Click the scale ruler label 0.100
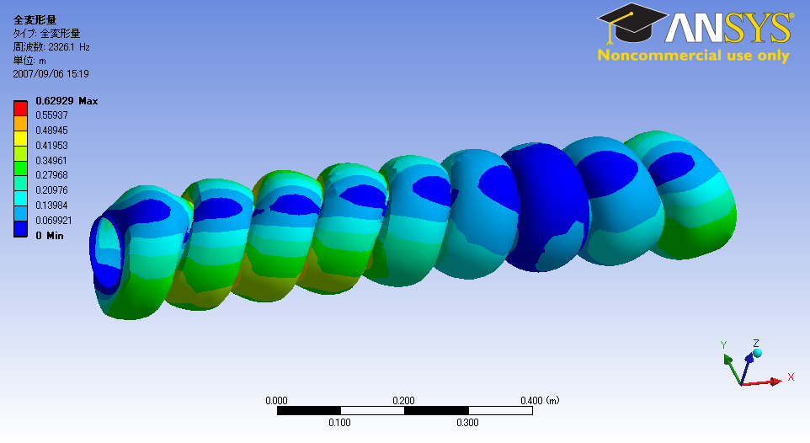810x443 pixels. click(x=339, y=422)
